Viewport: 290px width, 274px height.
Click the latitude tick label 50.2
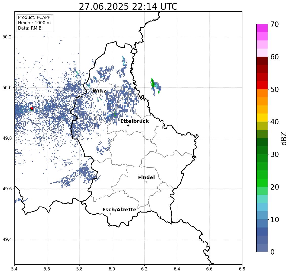point(7,37)
